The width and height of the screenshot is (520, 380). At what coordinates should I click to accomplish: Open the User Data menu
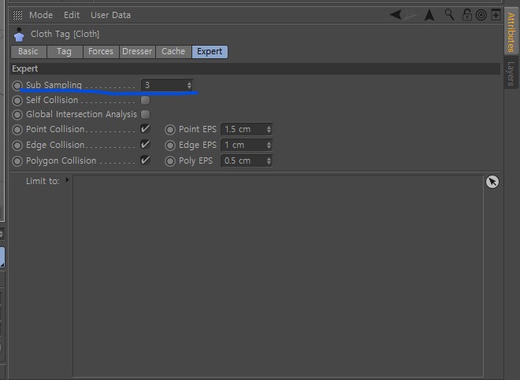pyautogui.click(x=110, y=15)
